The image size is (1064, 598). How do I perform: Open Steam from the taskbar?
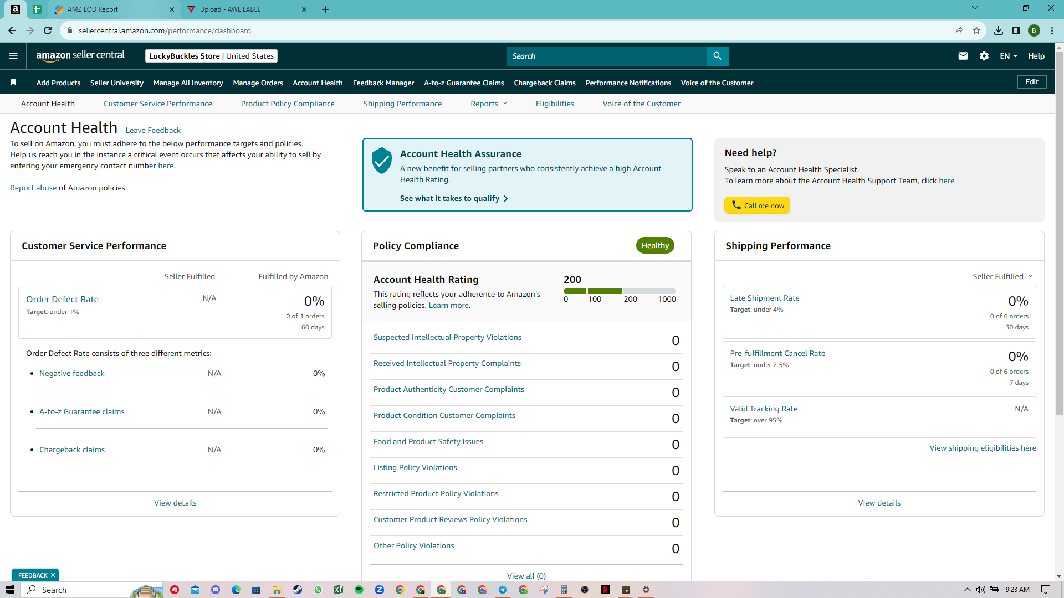(298, 590)
